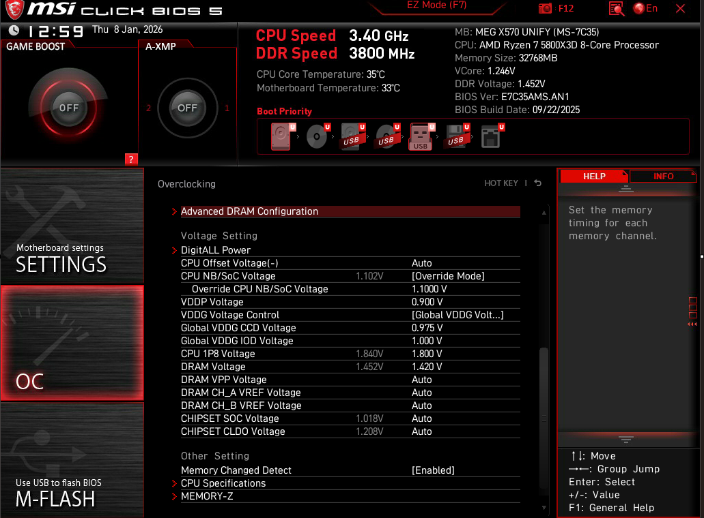Click the collapse handle atop help panel
The height and width of the screenshot is (518, 704).
(626, 189)
